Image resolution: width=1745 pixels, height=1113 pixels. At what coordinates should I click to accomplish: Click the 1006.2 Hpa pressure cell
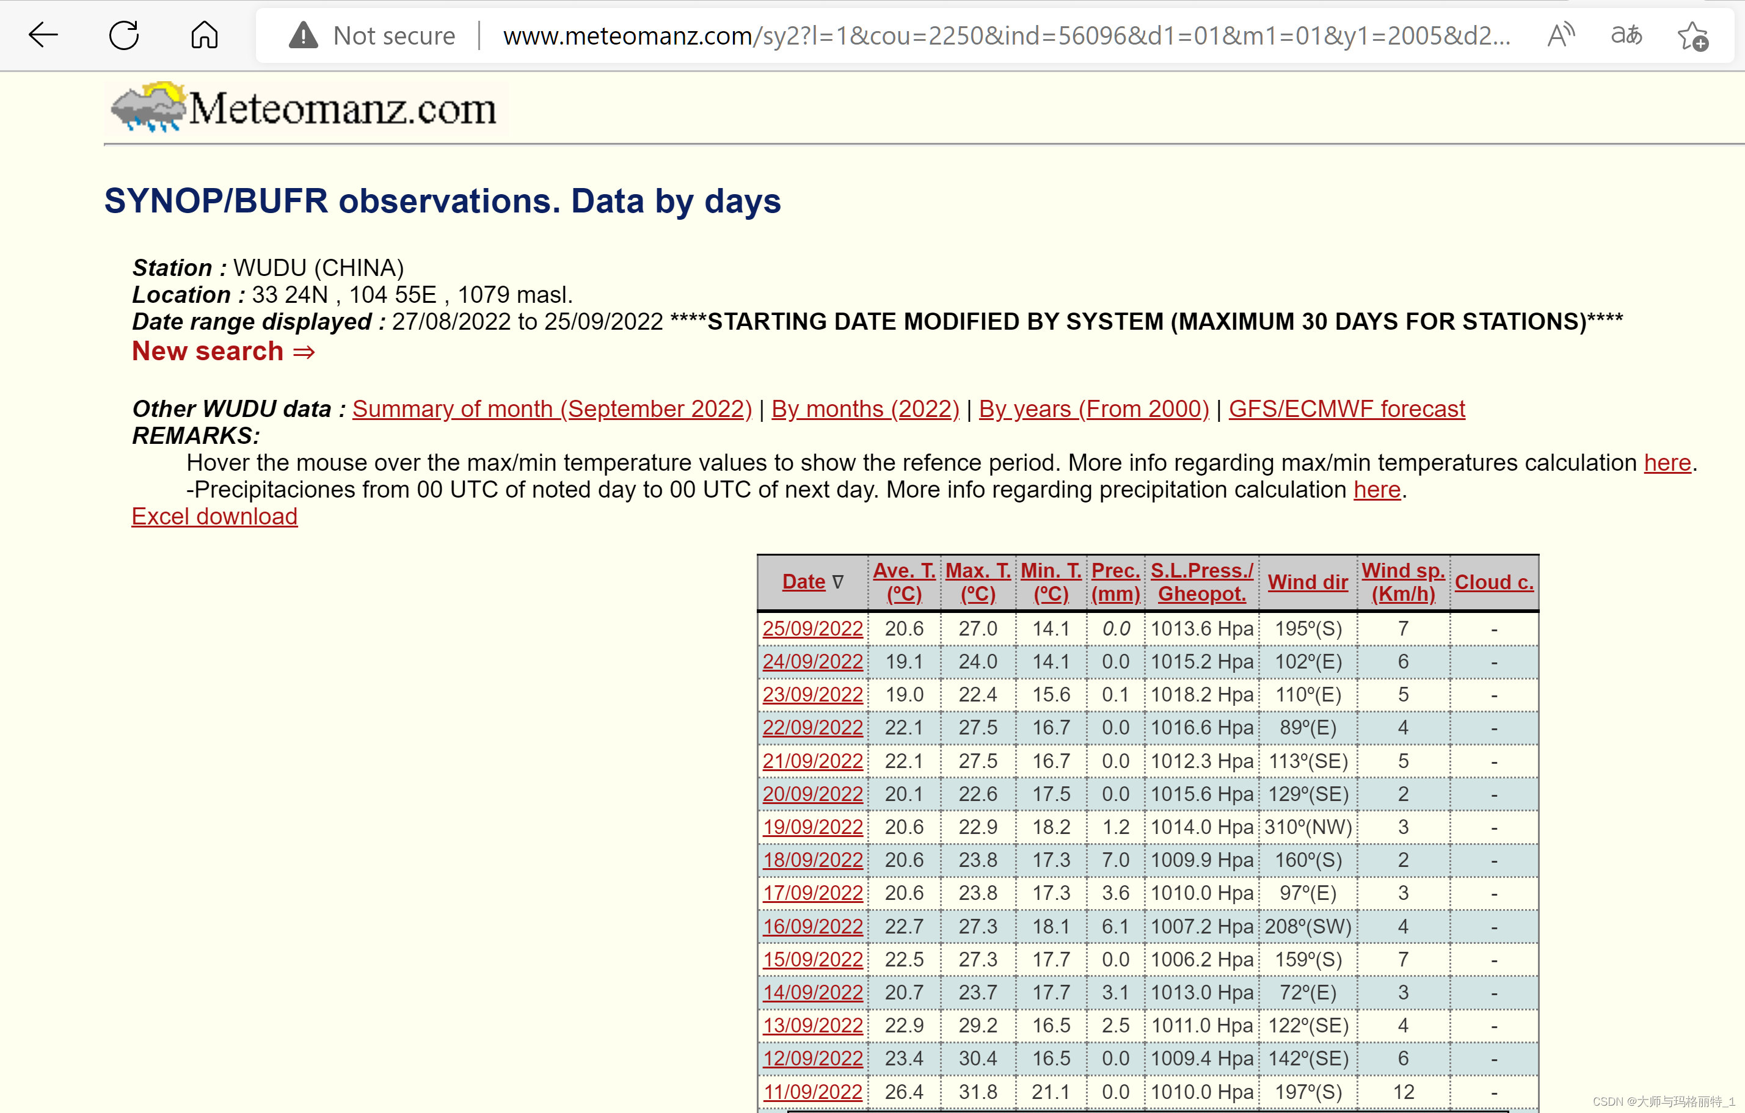pos(1201,960)
